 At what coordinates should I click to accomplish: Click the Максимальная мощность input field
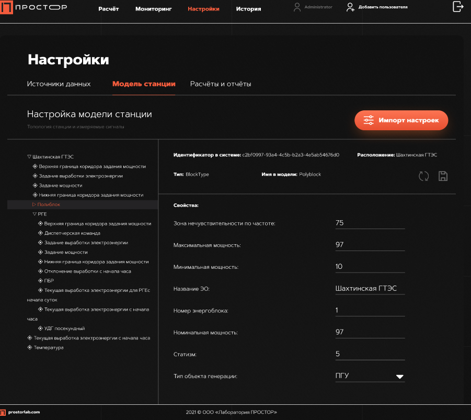point(370,245)
